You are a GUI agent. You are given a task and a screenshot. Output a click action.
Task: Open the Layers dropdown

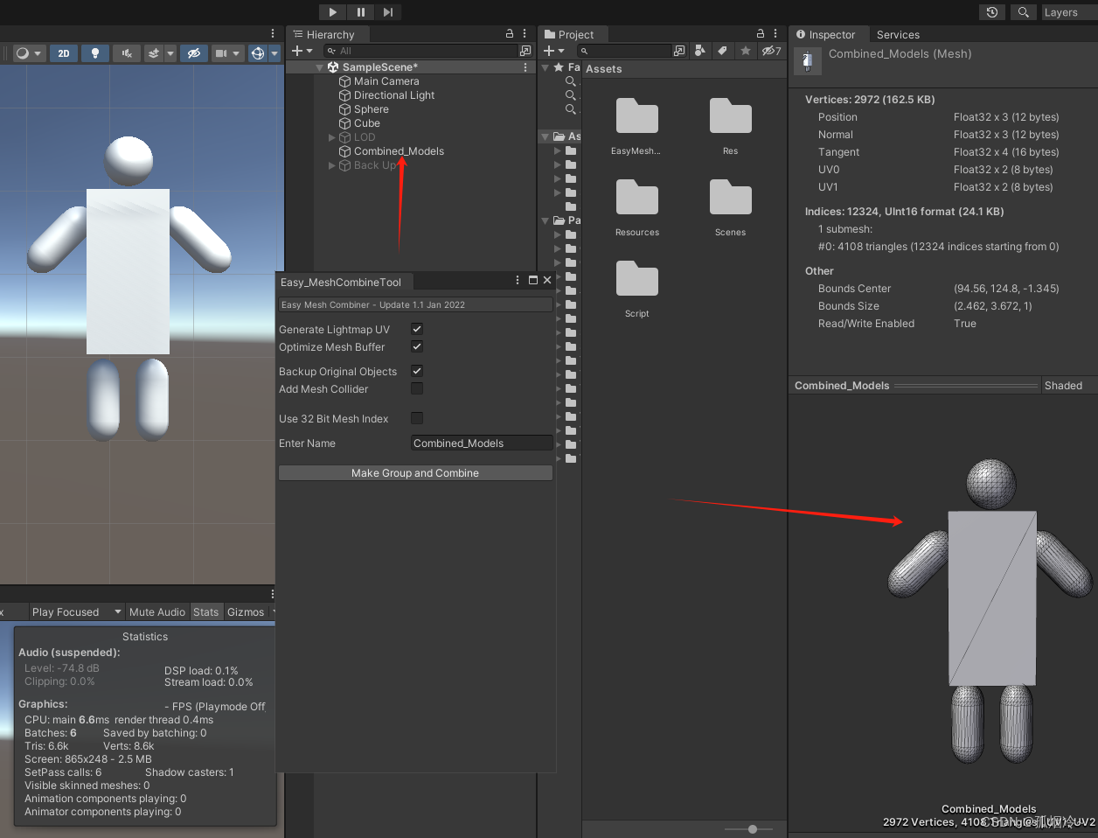(x=1069, y=12)
